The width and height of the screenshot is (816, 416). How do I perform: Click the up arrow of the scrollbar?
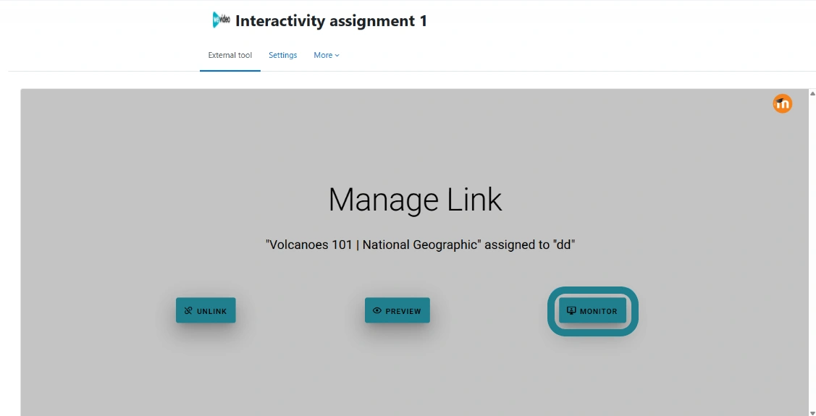click(x=812, y=93)
